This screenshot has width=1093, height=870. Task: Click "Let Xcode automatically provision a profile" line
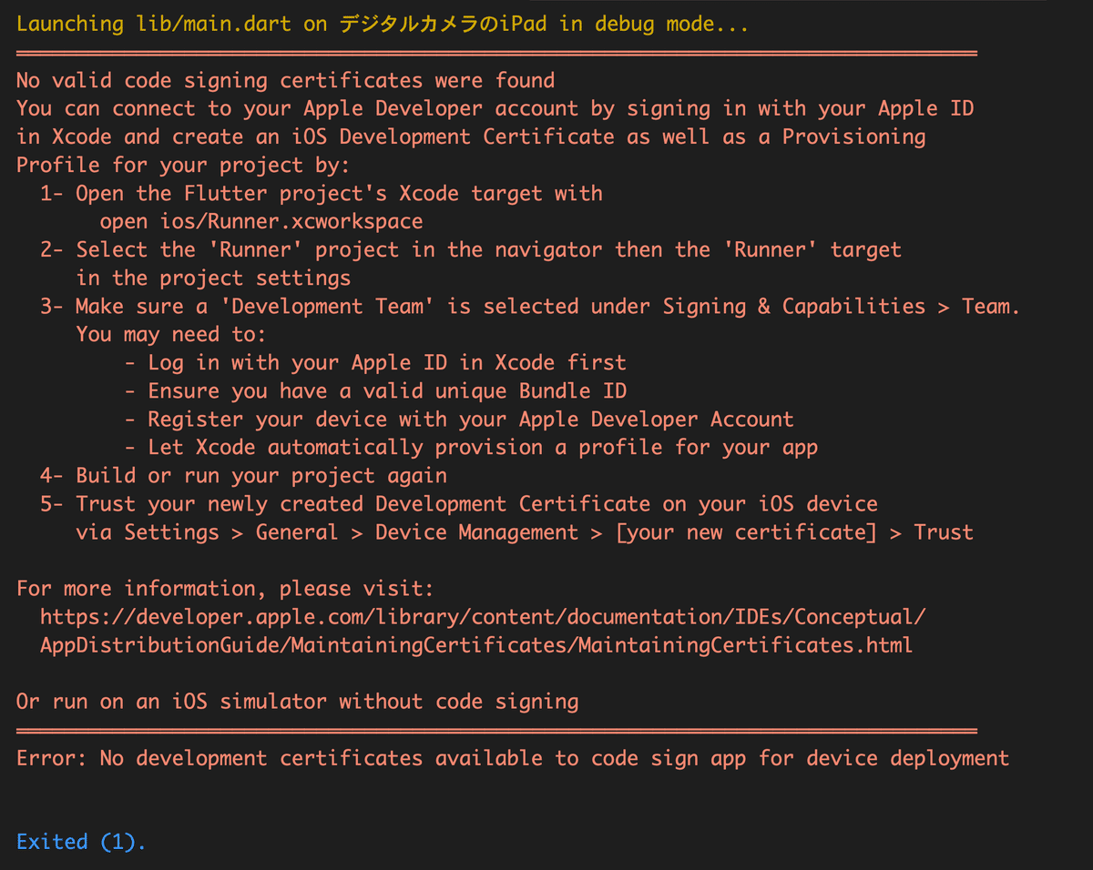point(471,448)
